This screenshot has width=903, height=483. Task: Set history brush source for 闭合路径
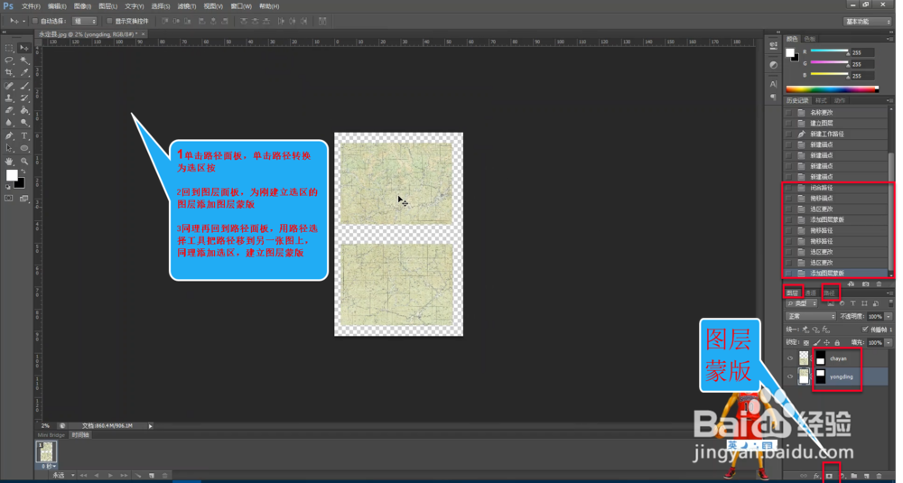pos(788,188)
